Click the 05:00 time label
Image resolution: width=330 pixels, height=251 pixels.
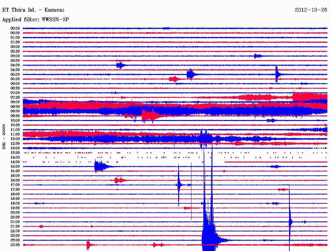15,74
